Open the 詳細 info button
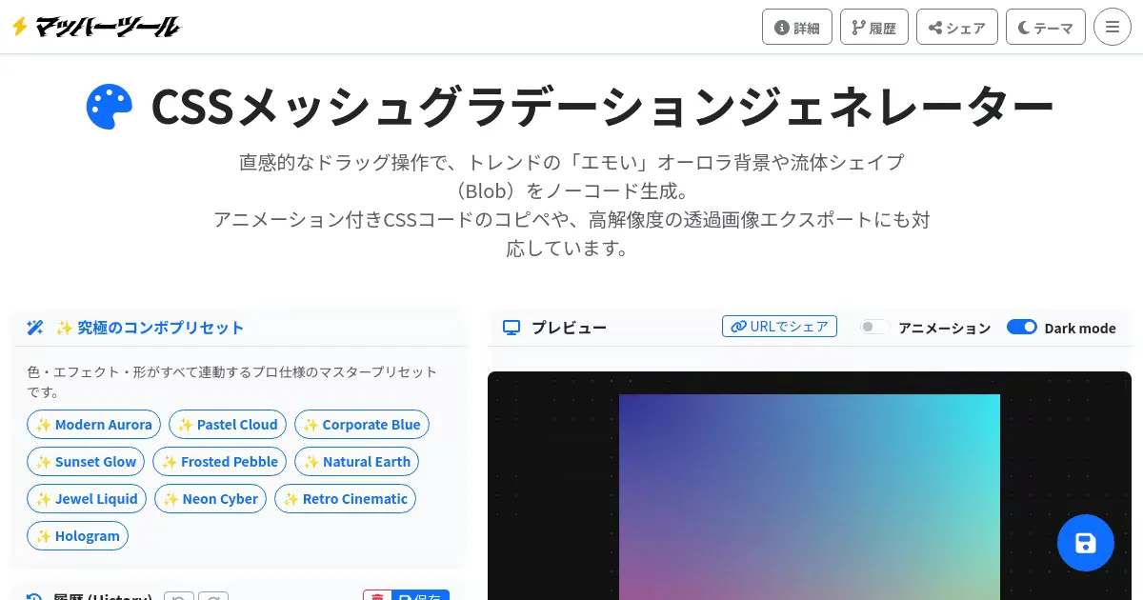 point(797,27)
